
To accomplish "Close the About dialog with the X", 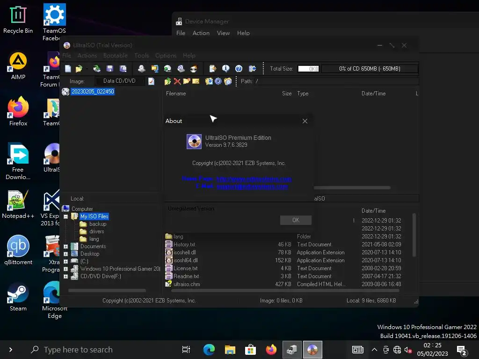I will point(305,121).
